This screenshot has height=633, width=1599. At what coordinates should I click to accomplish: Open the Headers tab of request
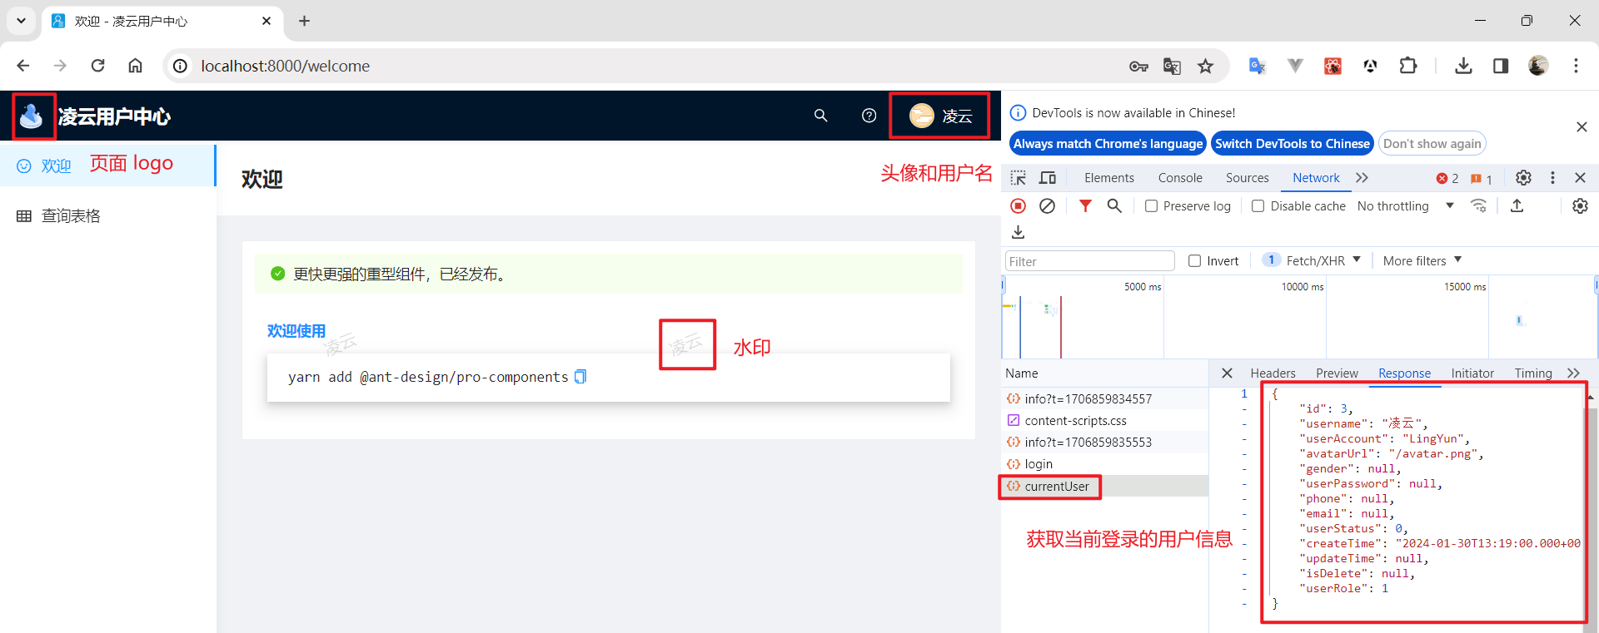coord(1273,373)
